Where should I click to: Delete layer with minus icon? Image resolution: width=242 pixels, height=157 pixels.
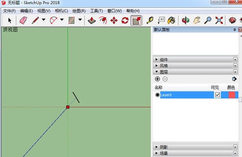coord(165,79)
